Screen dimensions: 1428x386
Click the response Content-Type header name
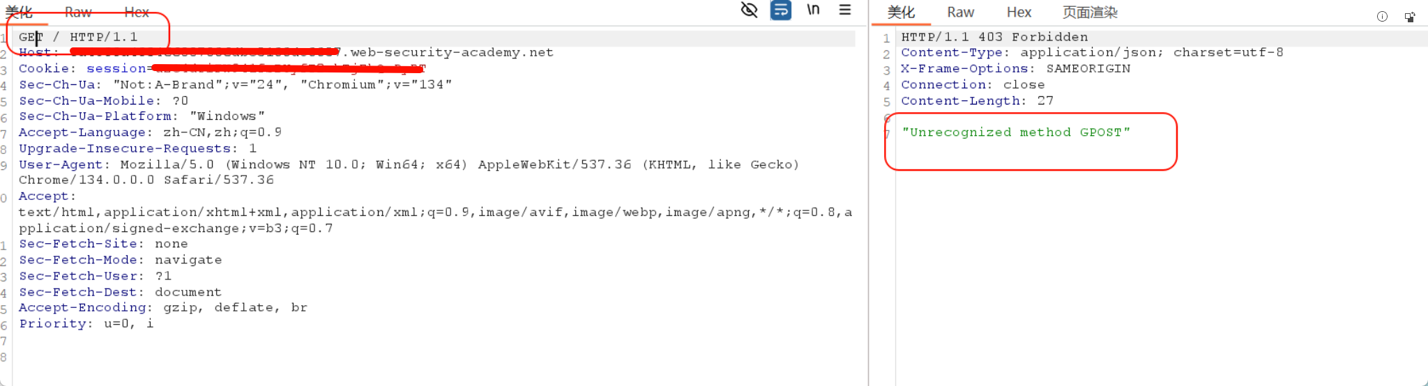click(951, 53)
